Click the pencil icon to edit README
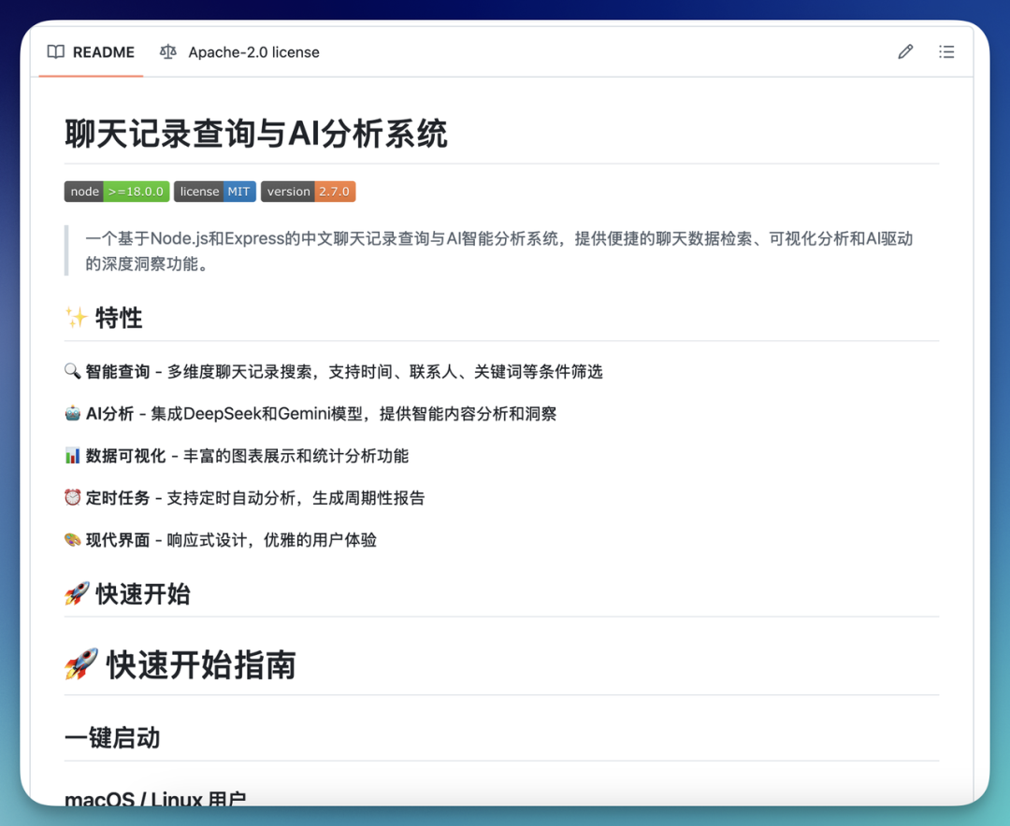The width and height of the screenshot is (1010, 826). 905,52
